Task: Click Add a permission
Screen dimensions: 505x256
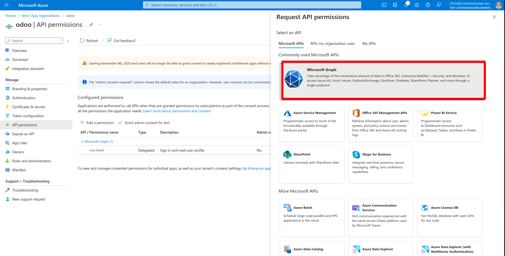Action: point(97,123)
